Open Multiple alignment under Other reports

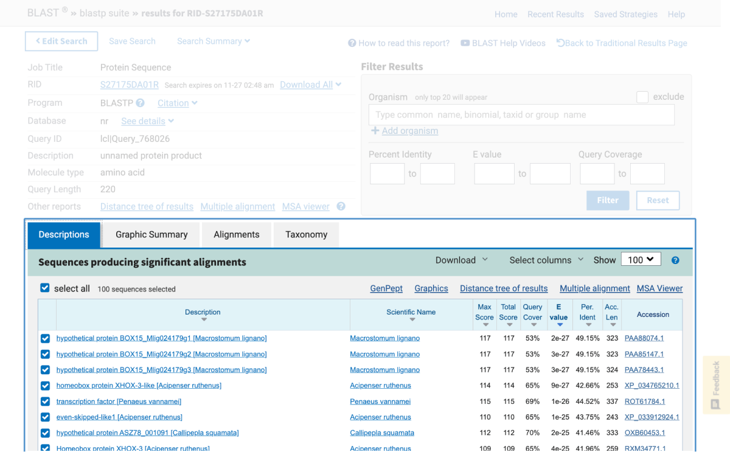coord(238,206)
